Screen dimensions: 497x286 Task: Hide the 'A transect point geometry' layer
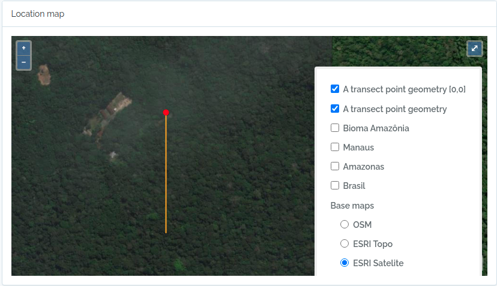(x=335, y=109)
